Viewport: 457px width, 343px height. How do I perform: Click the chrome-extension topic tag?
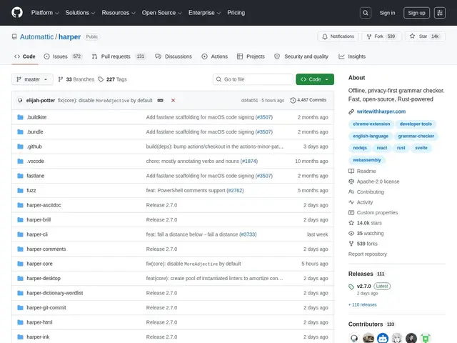(371, 124)
